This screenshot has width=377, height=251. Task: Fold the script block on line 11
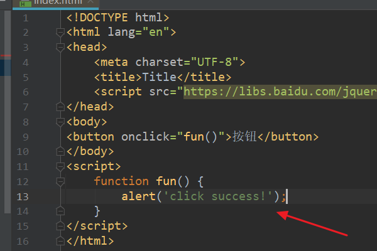61,166
